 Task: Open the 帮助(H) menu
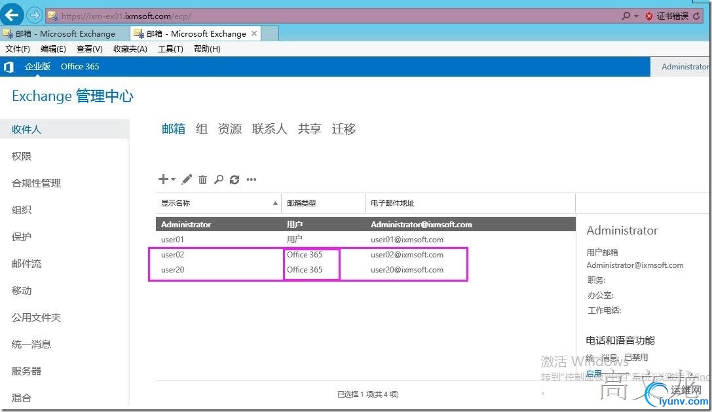pos(207,48)
